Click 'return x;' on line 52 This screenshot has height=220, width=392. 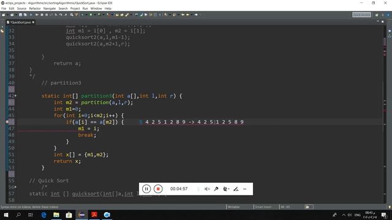(67, 161)
